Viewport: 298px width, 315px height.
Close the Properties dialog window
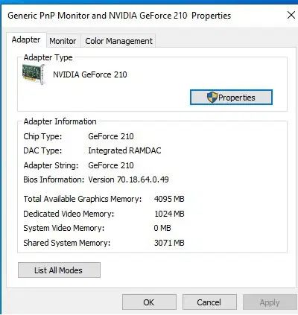tap(291, 16)
